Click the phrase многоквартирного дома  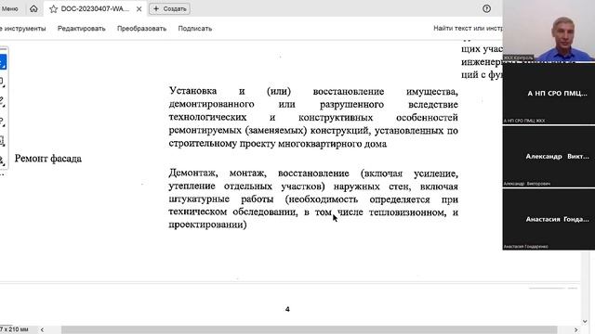click(333, 144)
